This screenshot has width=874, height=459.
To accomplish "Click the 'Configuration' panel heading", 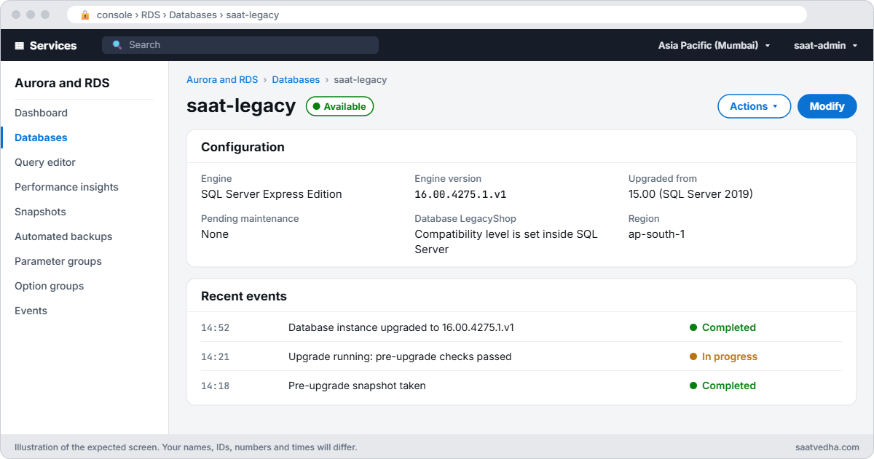I will coord(243,147).
